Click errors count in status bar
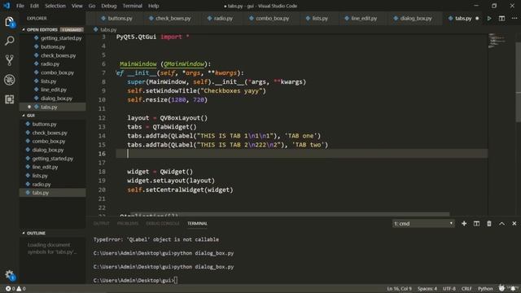This screenshot has width=521, height=293. coord(11,289)
